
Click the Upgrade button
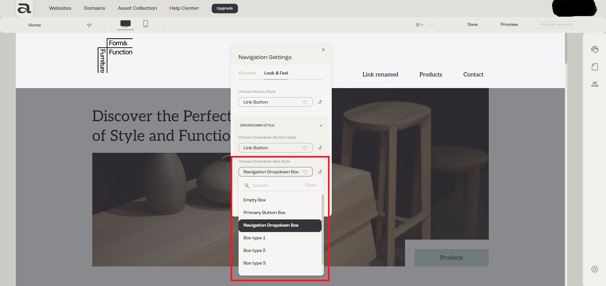[225, 9]
